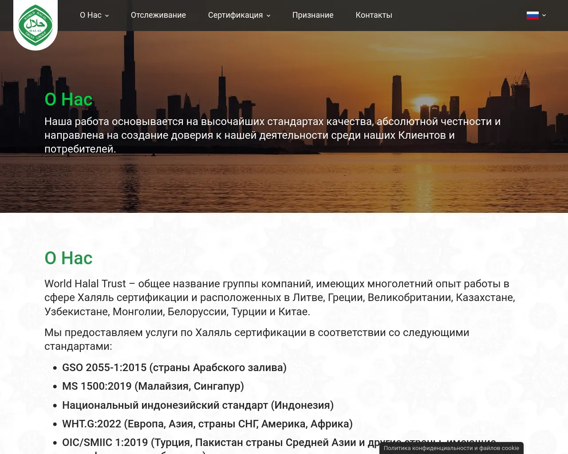Expand the language selector chevron
Viewport: 568px width, 454px height.
pyautogui.click(x=544, y=16)
